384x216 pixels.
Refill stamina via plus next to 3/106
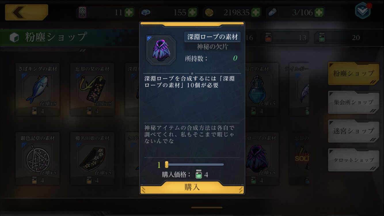(319, 12)
